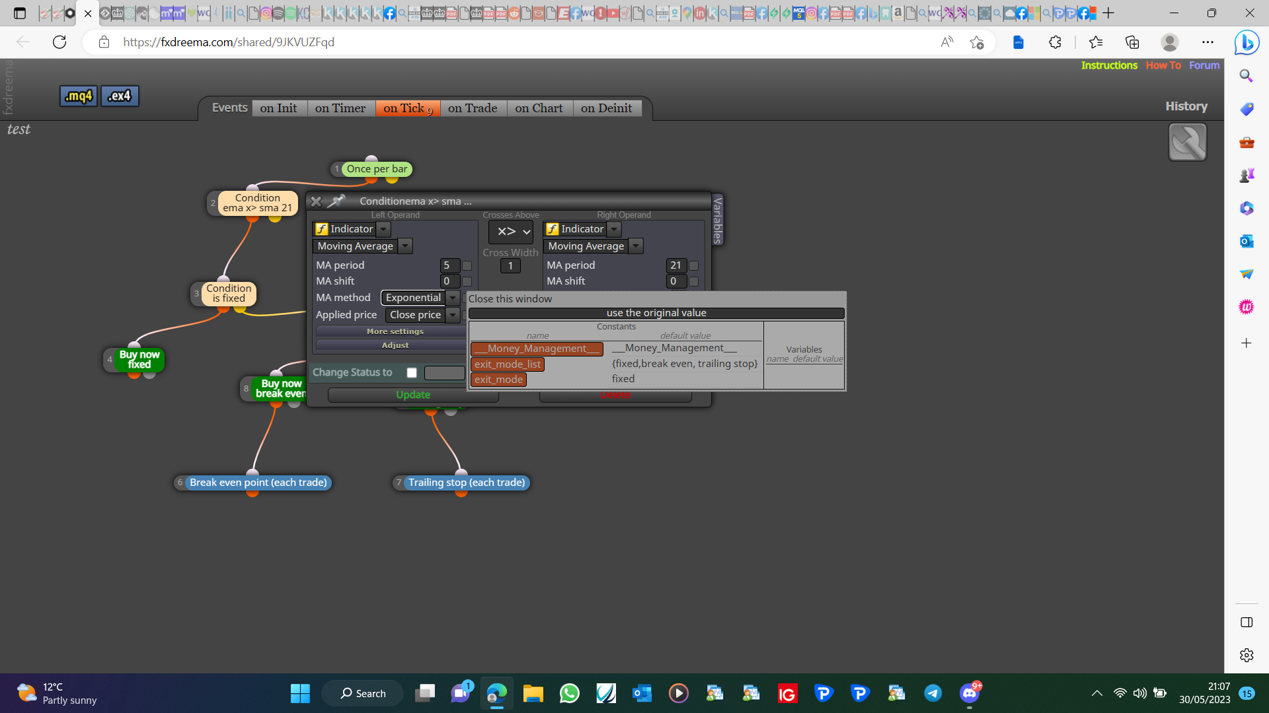
Task: Switch to the on Trade event tab
Action: coord(473,108)
